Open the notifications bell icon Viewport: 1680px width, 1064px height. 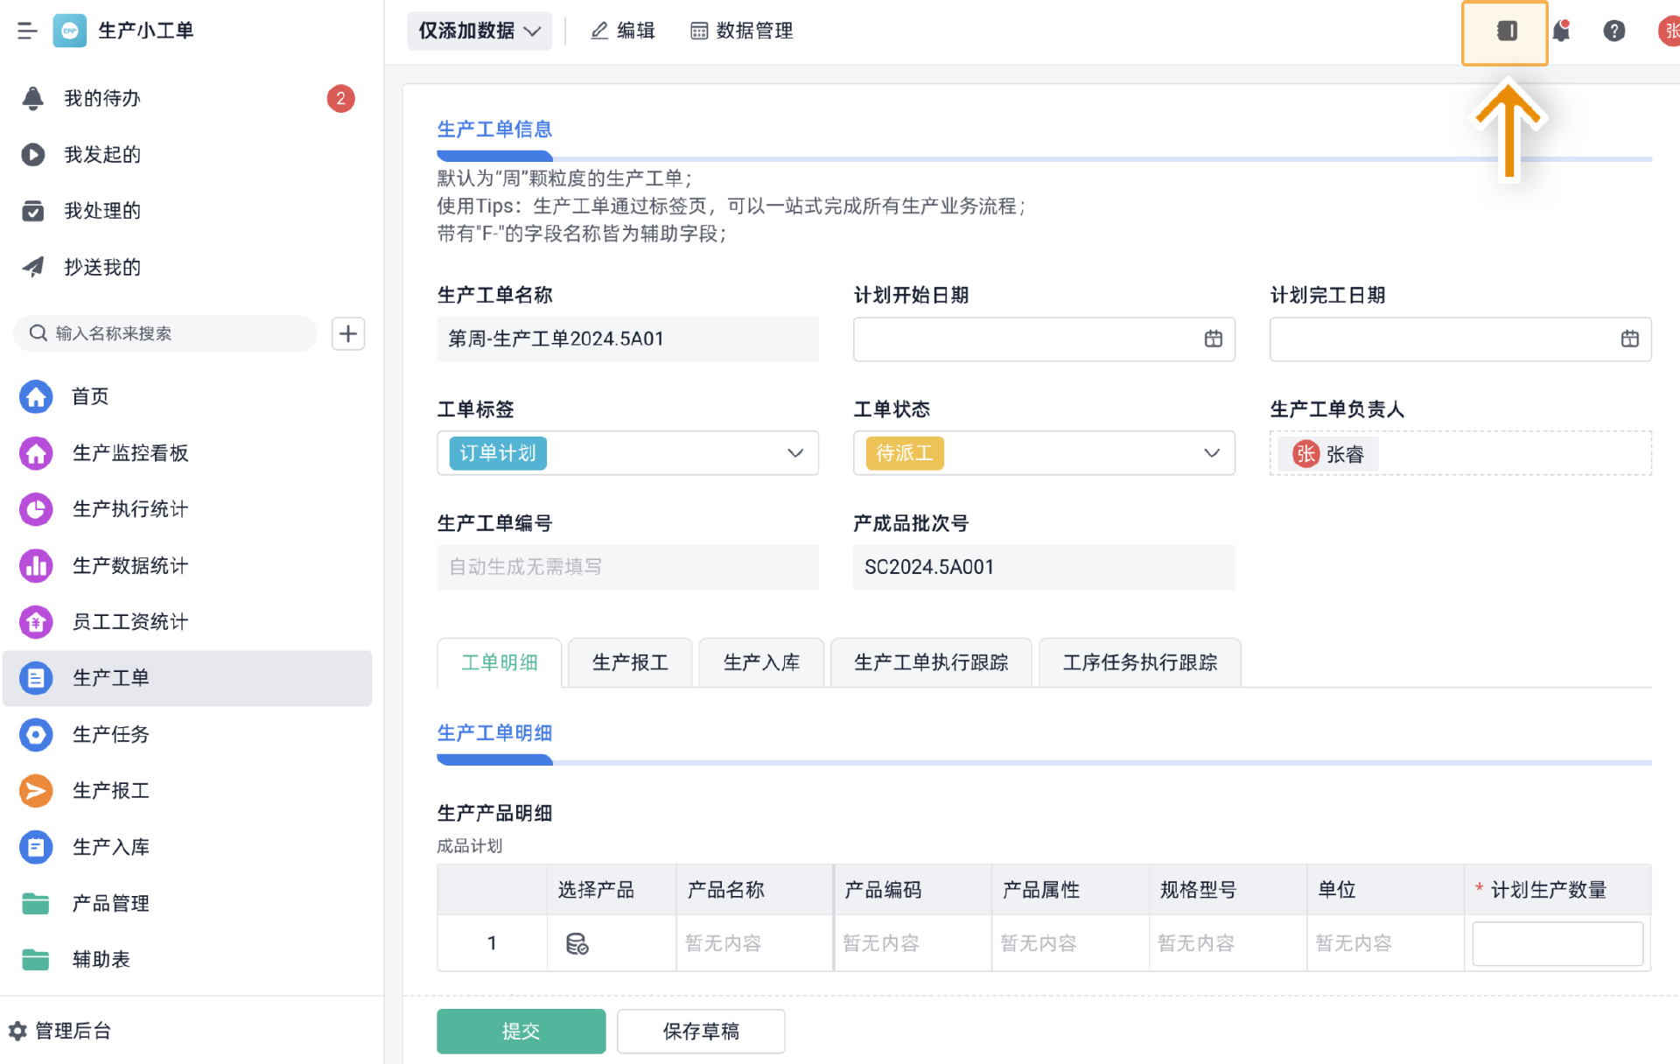[x=1561, y=31]
